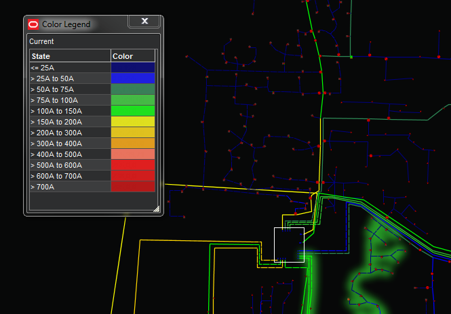This screenshot has width=451, height=314.
Task: Click the salmon swatch for 400A to 500A
Action: pos(133,154)
